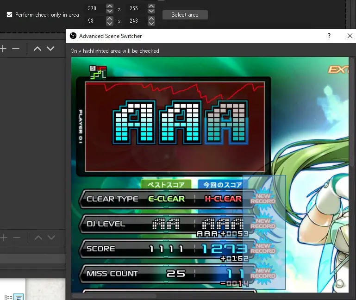Viewport: 356px width, 300px height.
Task: Click the 今回のスコア blue label
Action: [223, 184]
